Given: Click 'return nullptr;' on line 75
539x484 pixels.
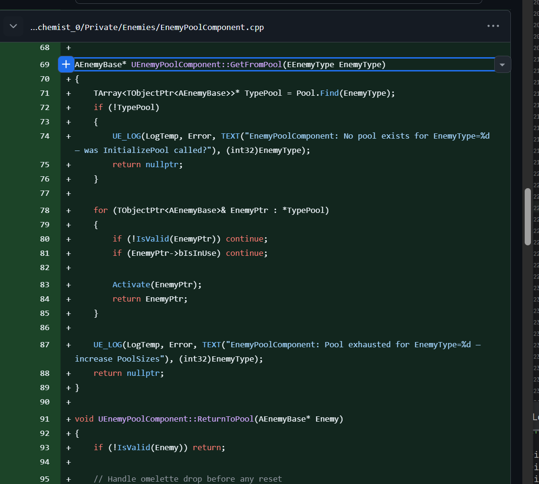Looking at the screenshot, I should click(x=147, y=164).
